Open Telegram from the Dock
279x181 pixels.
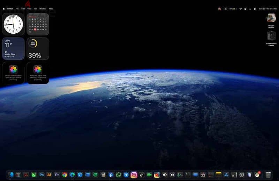point(126,175)
